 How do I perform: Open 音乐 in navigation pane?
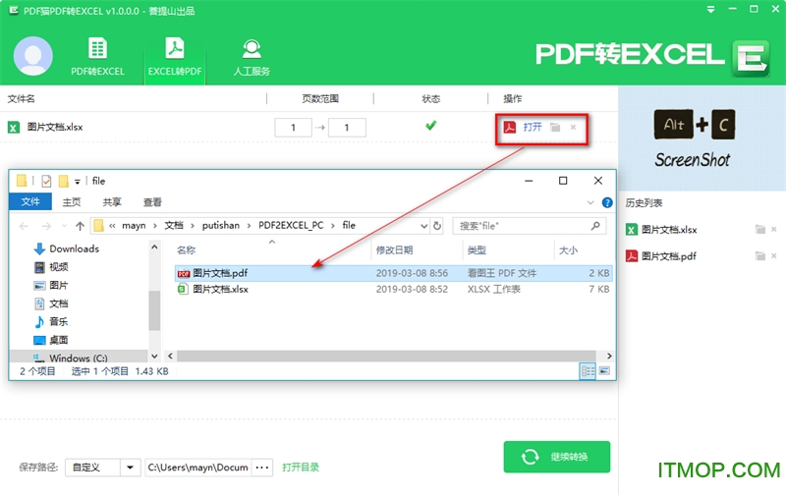(x=51, y=321)
